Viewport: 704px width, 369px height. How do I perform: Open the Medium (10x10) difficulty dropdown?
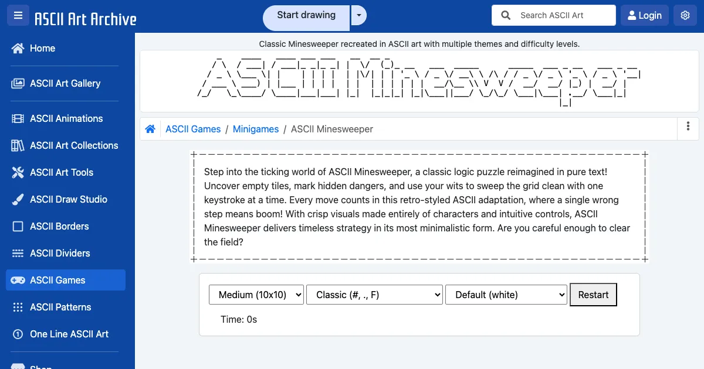(x=256, y=295)
